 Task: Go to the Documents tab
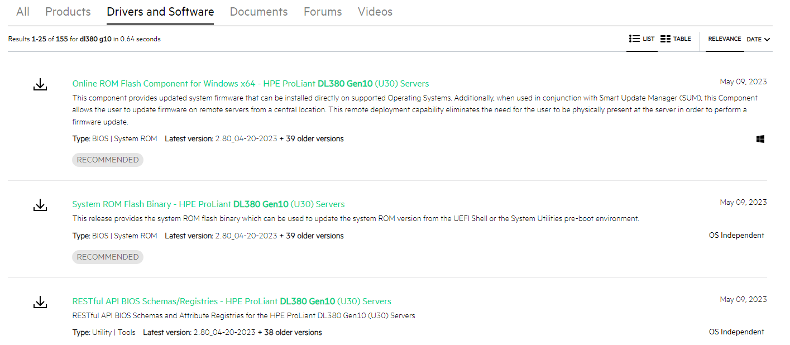[x=259, y=12]
